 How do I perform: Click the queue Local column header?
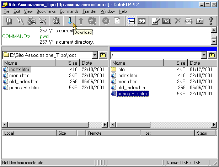tap(29, 133)
